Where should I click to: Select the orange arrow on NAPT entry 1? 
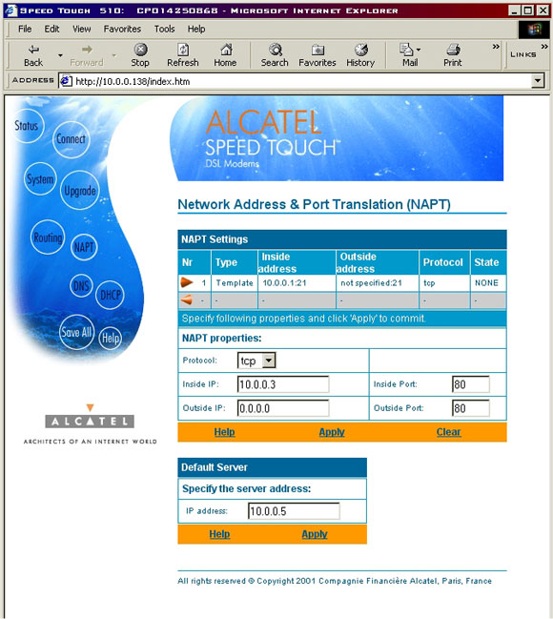[x=186, y=282]
